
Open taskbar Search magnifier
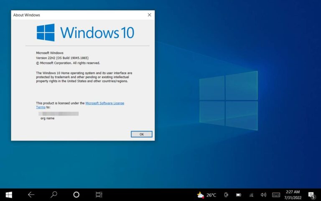tap(53, 194)
